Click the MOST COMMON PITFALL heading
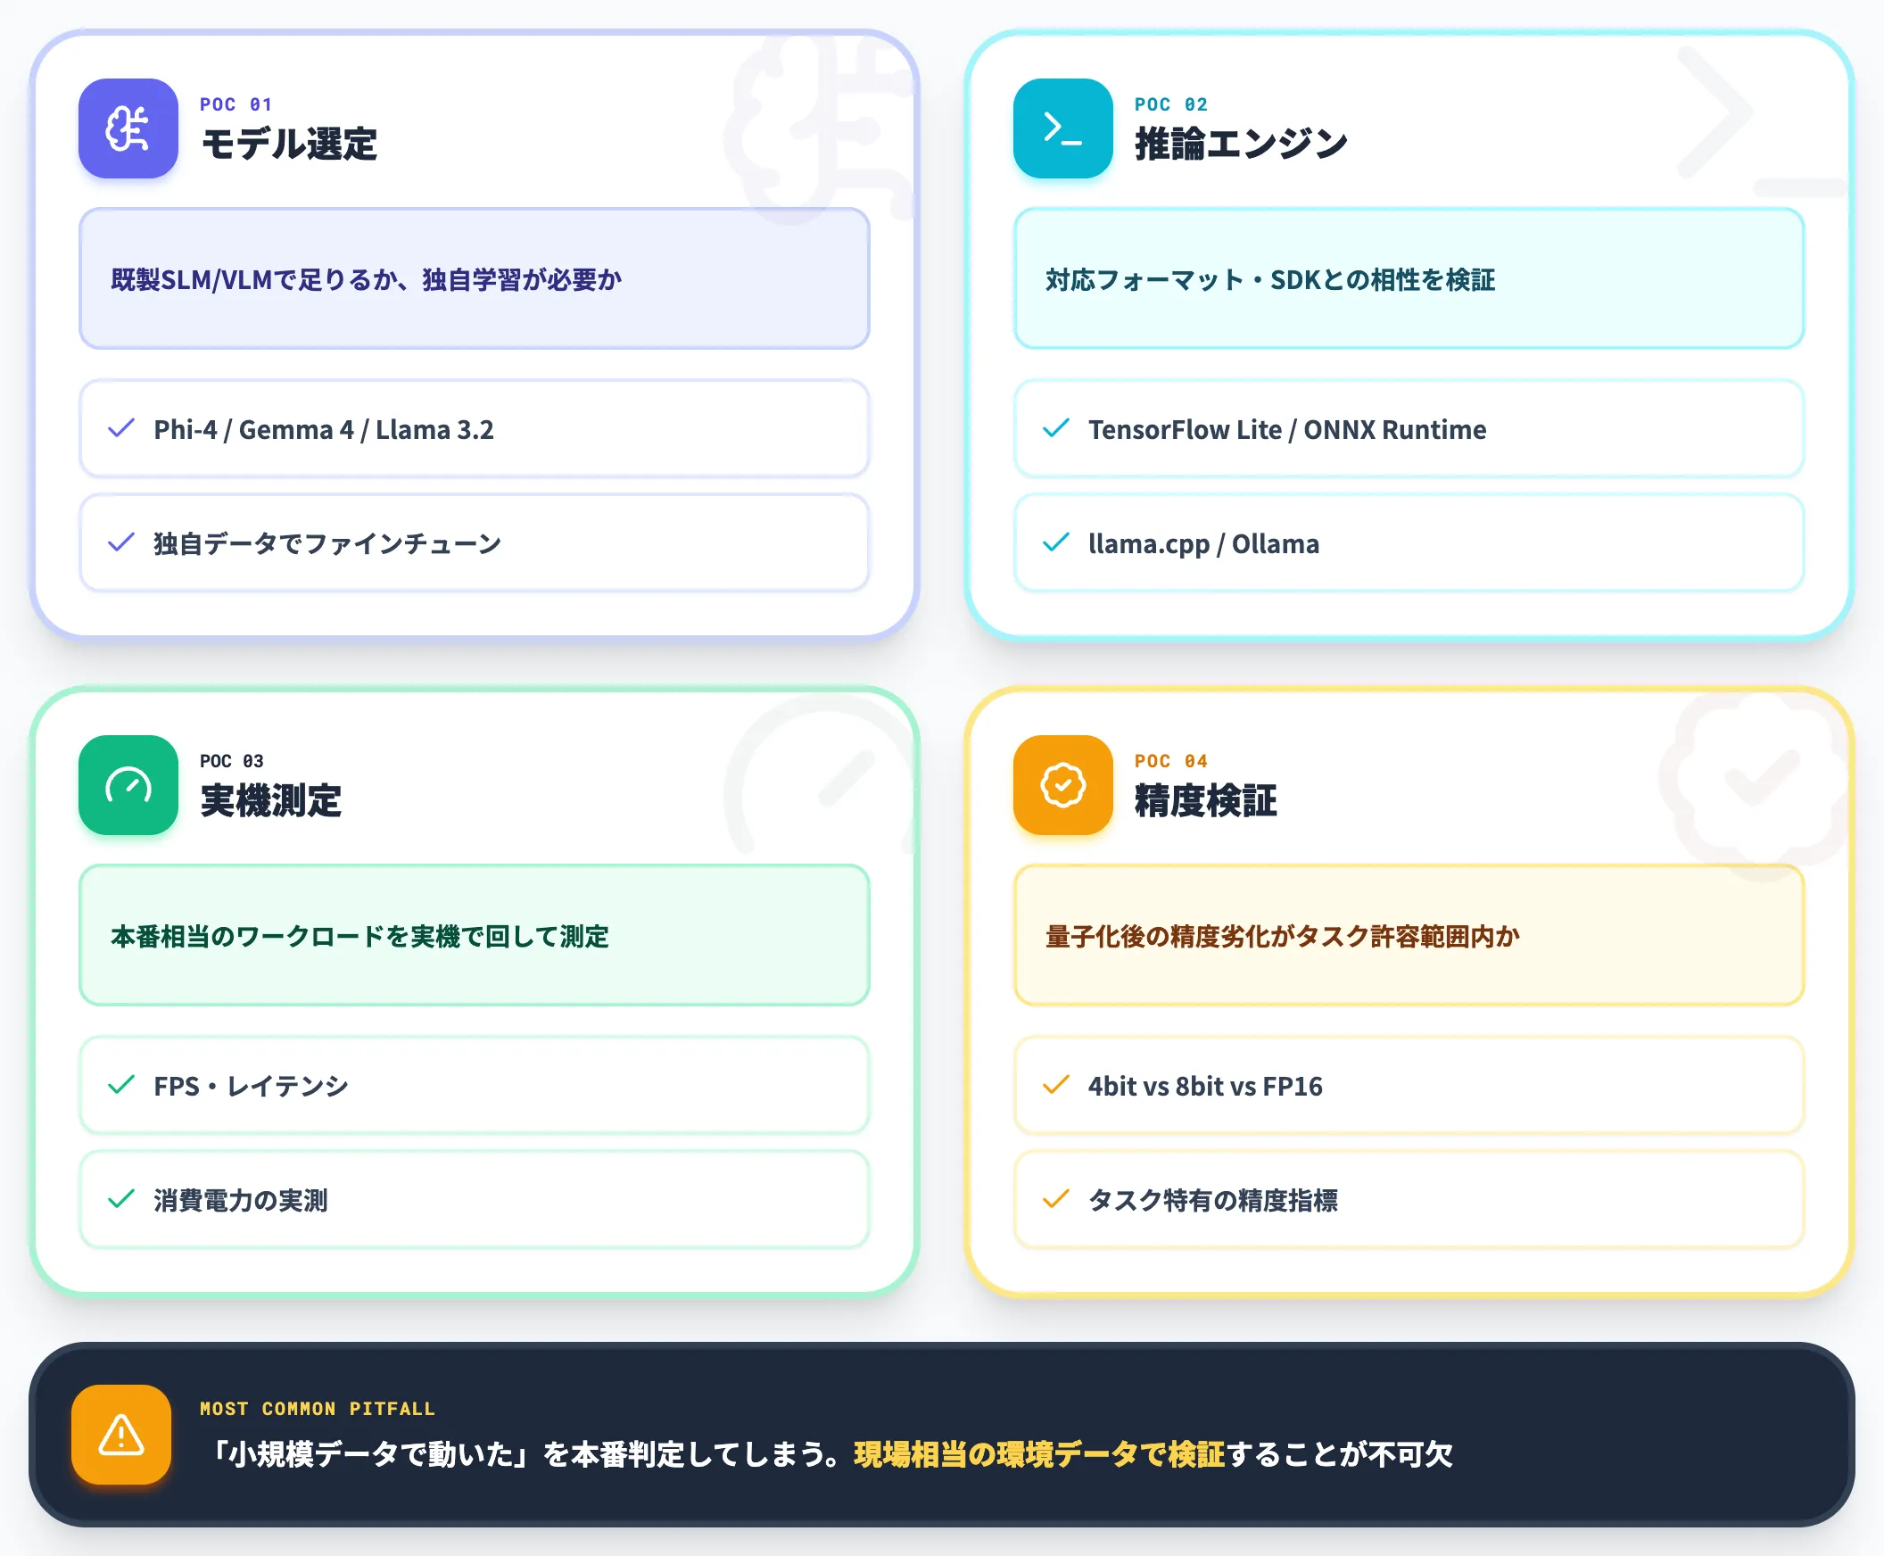 (318, 1409)
